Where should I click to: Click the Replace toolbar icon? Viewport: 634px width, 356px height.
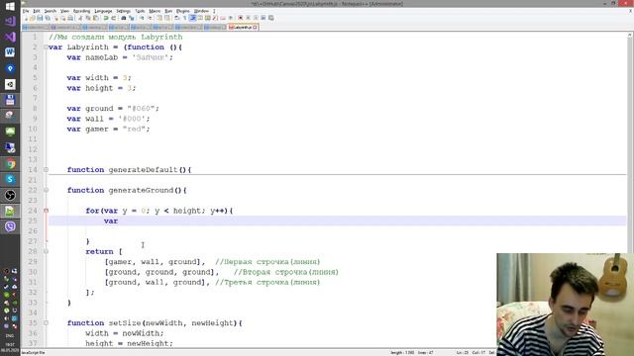[x=132, y=18]
